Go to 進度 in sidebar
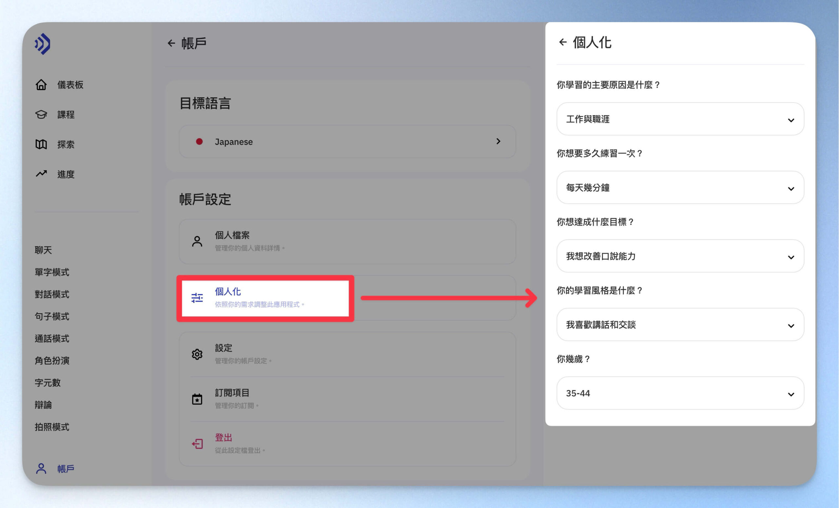Image resolution: width=839 pixels, height=508 pixels. click(66, 174)
